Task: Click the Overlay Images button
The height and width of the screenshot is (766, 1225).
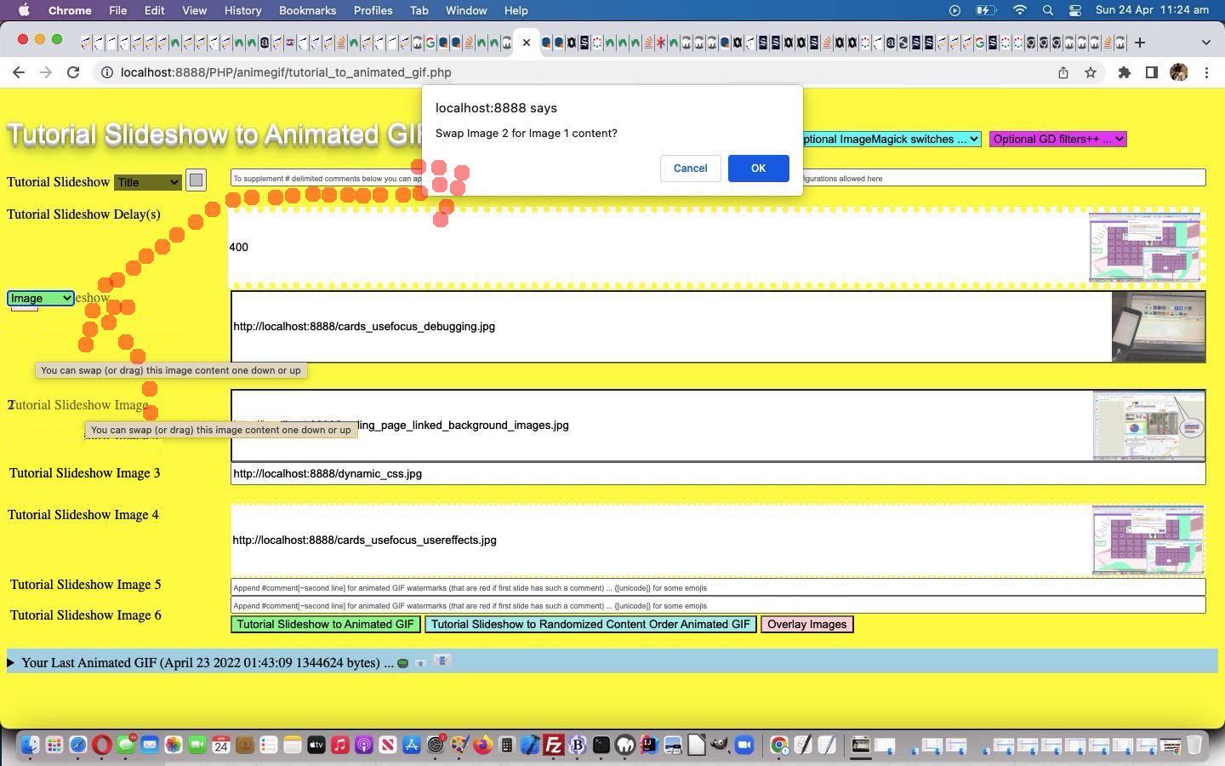Action: tap(806, 624)
